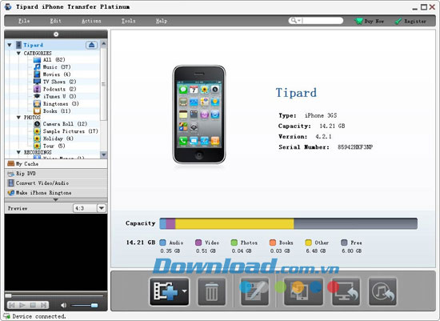
Task: Click the iPhone device image
Action: (199, 114)
